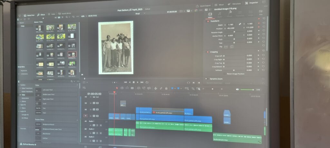330x148 pixels.
Task: Mute the Audio 3 track
Action: [x=101, y=141]
